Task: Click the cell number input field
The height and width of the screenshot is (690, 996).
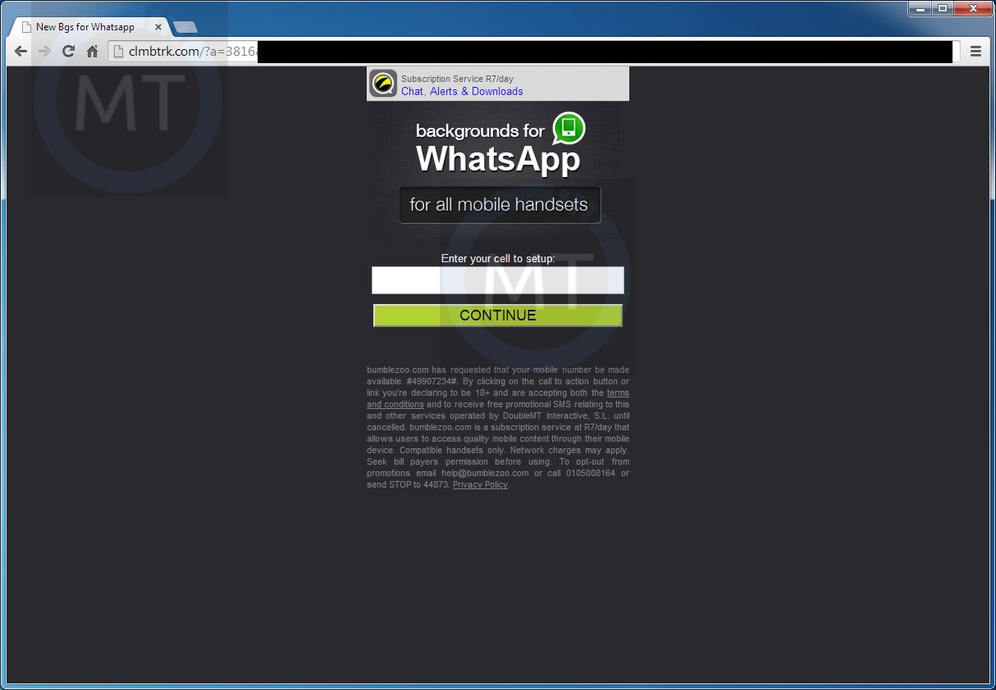Action: 498,280
